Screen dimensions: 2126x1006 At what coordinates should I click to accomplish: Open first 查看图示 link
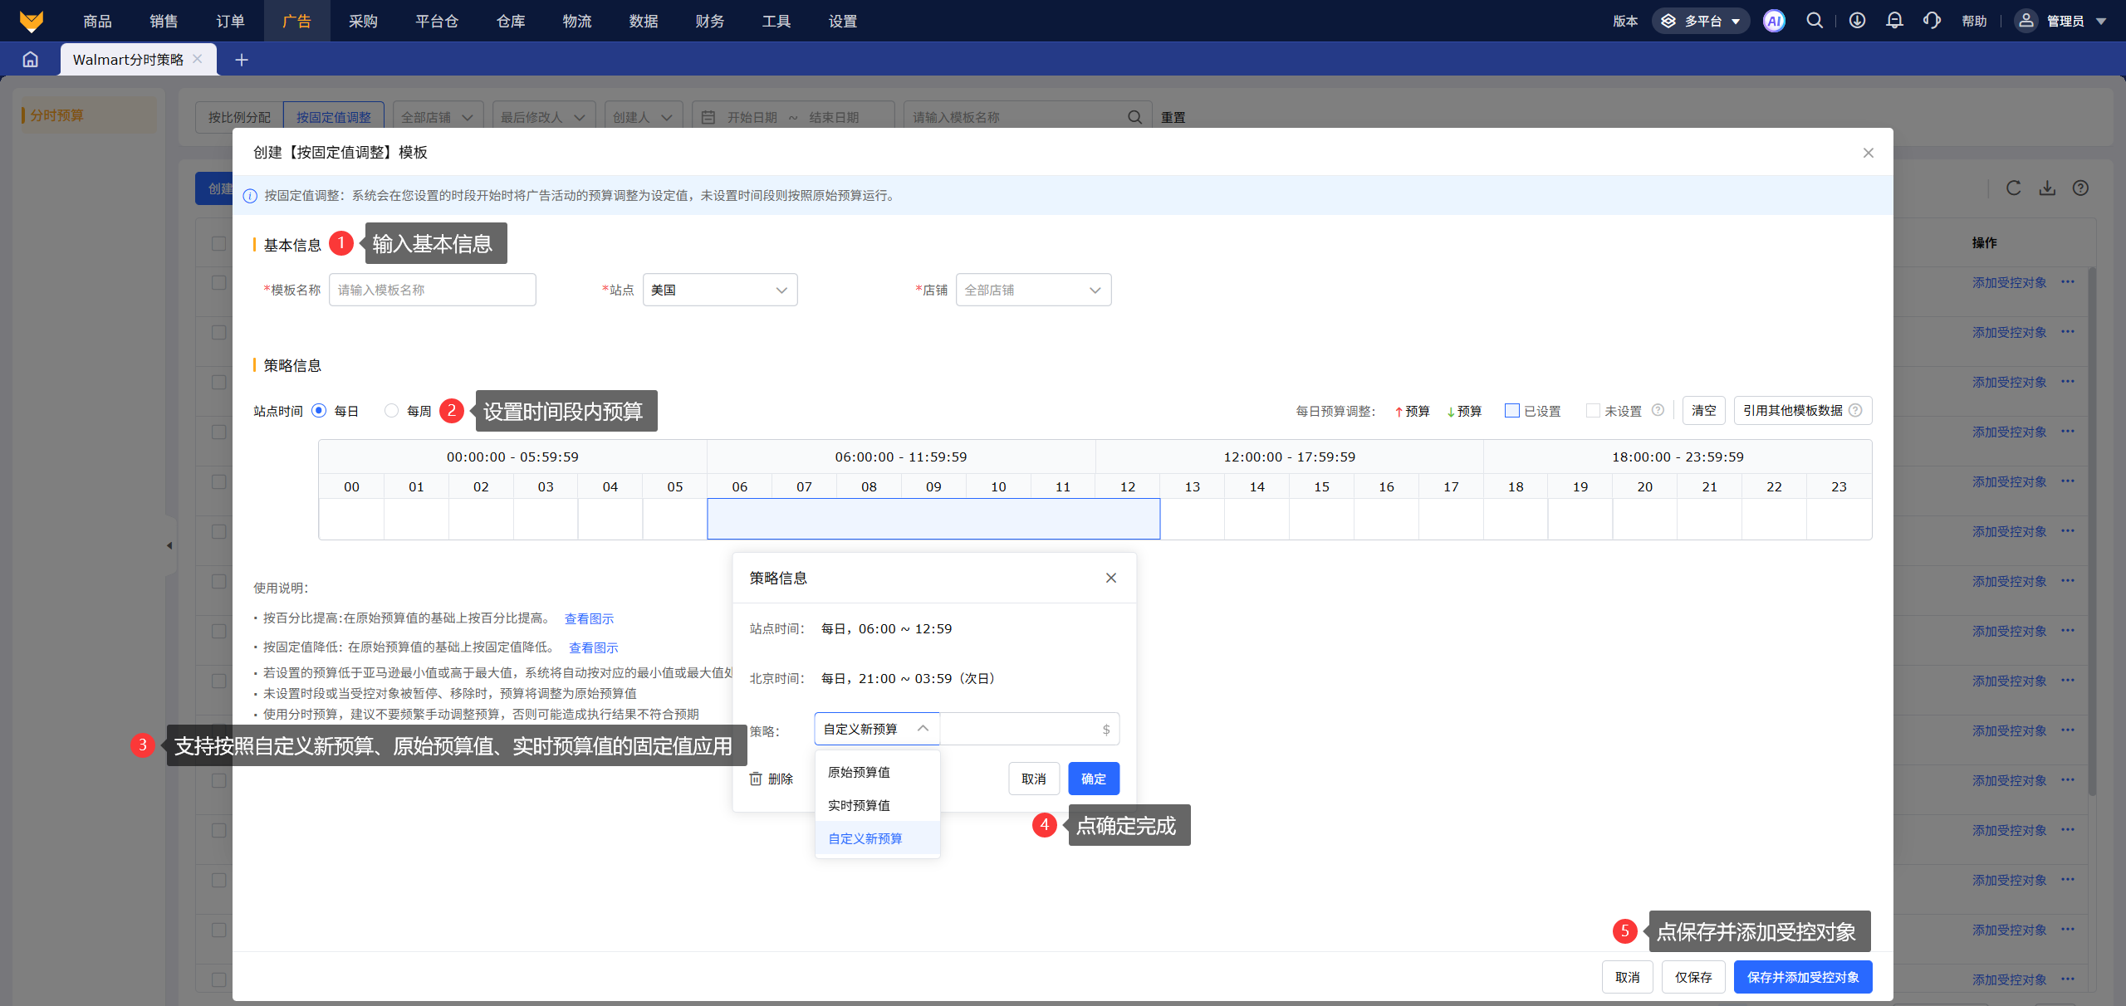pyautogui.click(x=589, y=618)
